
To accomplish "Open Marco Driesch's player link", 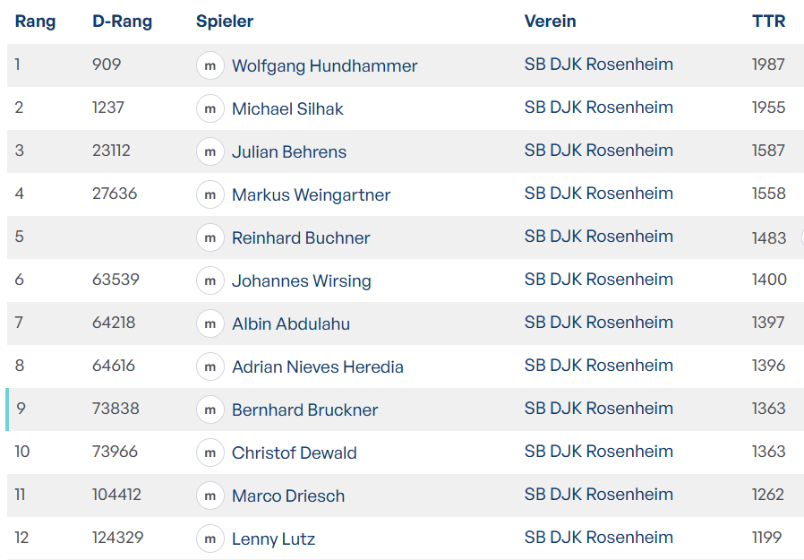I will click(287, 496).
